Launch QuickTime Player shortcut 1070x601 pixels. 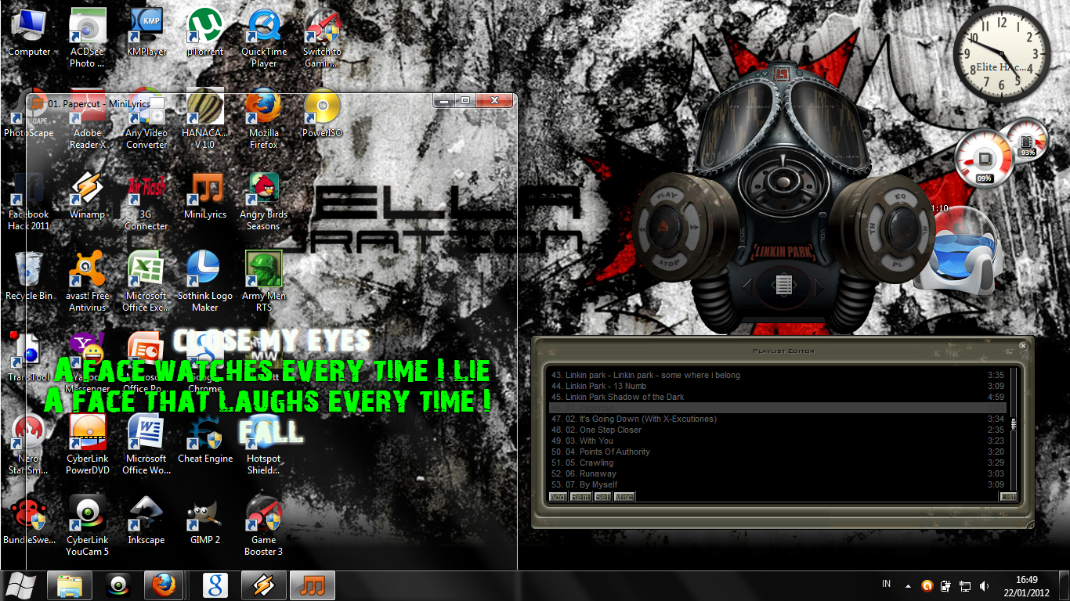pyautogui.click(x=264, y=39)
